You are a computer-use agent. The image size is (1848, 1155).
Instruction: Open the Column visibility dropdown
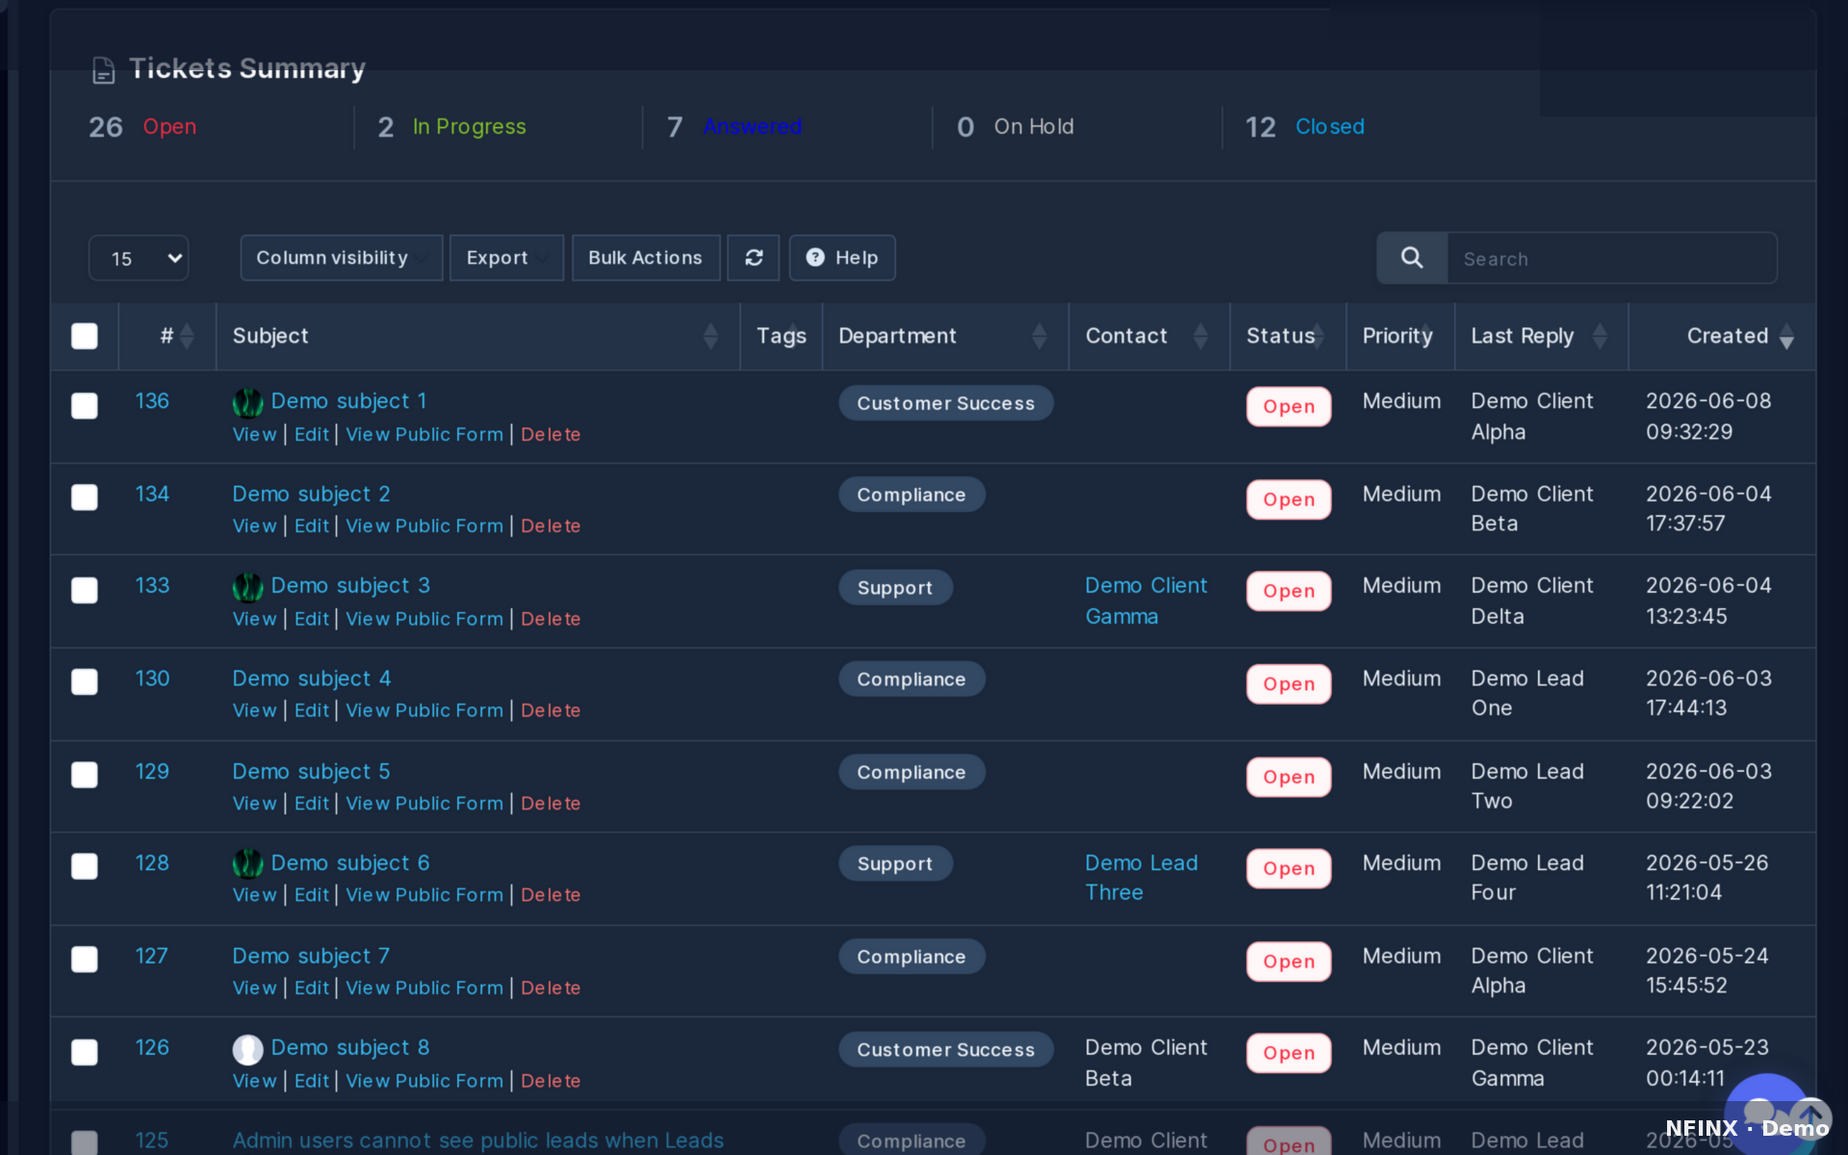(341, 258)
